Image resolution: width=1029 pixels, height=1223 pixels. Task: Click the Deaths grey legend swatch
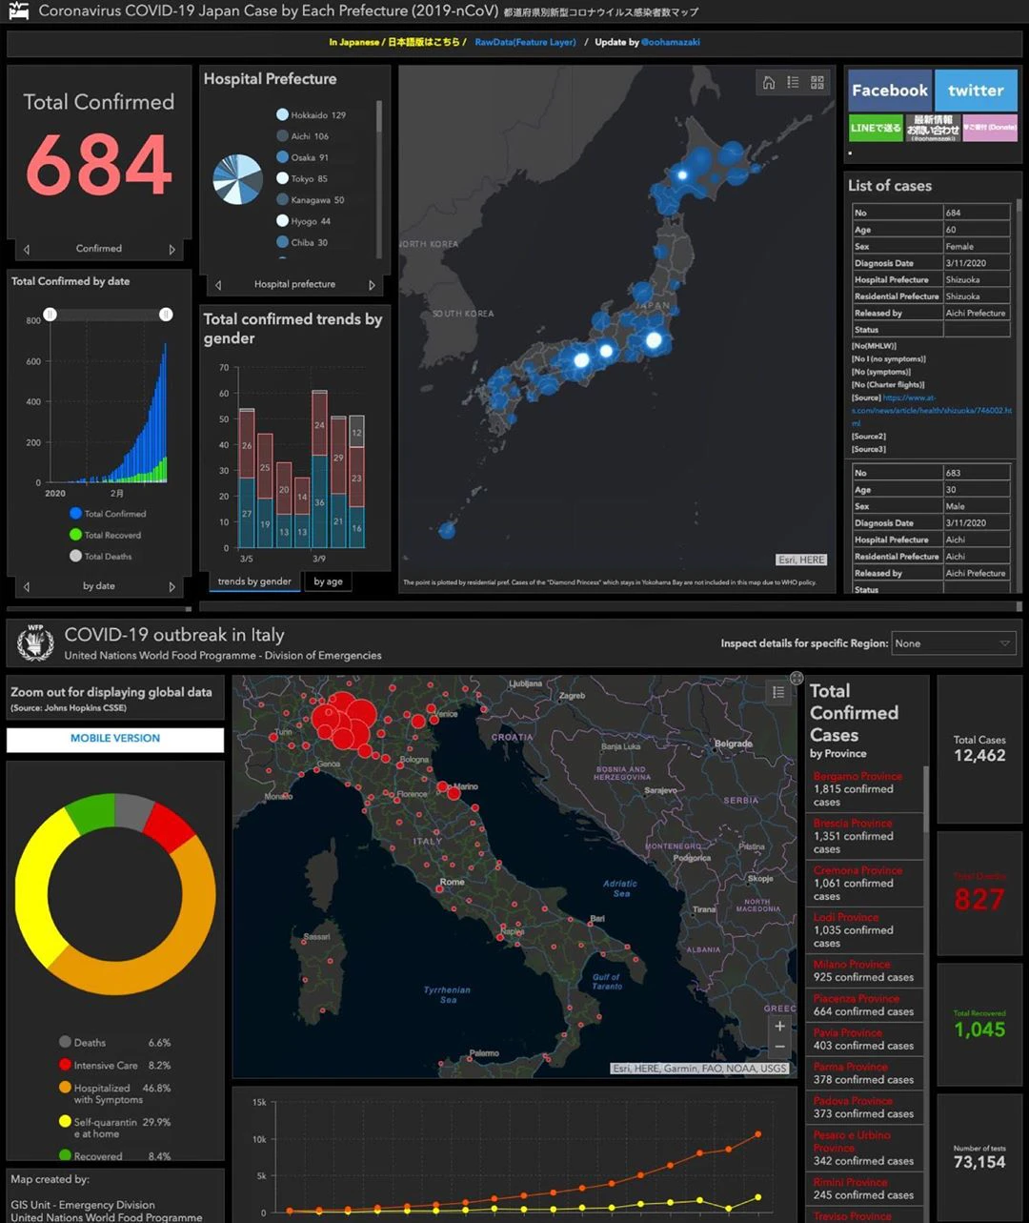(x=65, y=1042)
